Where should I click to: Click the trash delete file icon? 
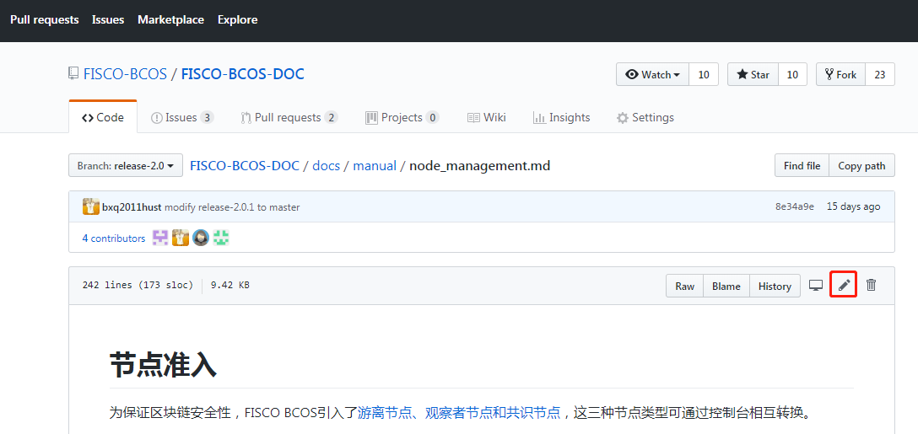872,285
